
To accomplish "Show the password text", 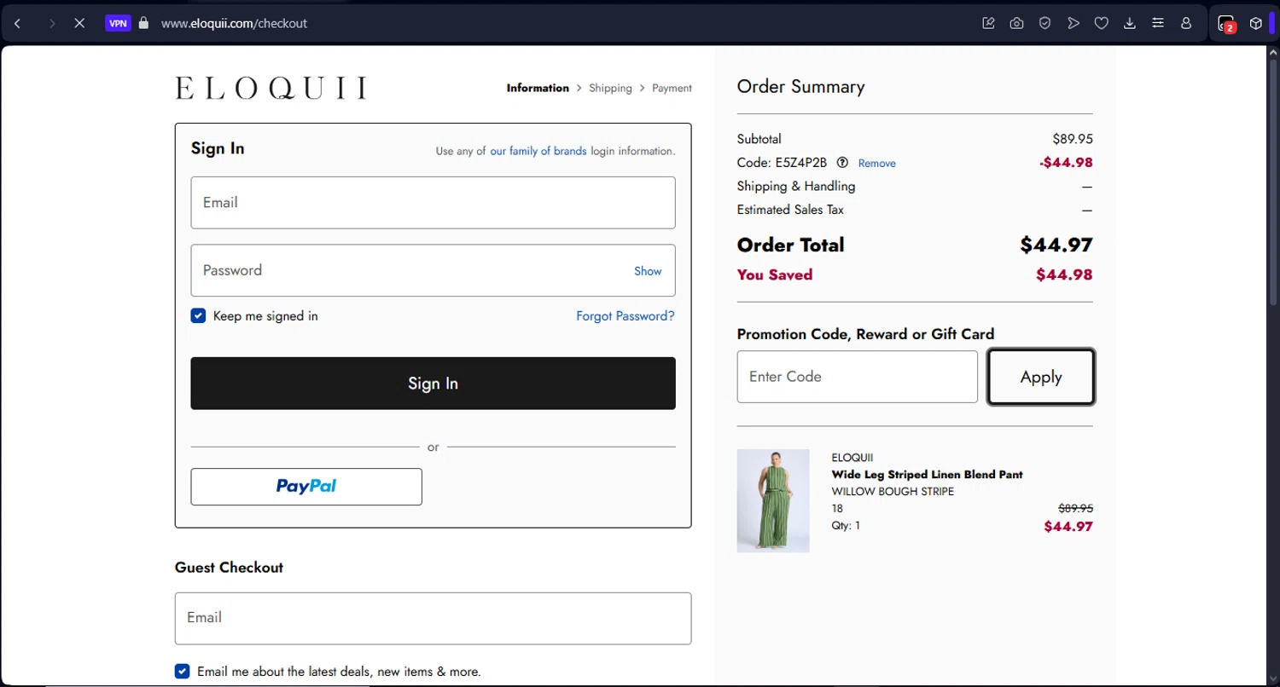I will coord(648,271).
